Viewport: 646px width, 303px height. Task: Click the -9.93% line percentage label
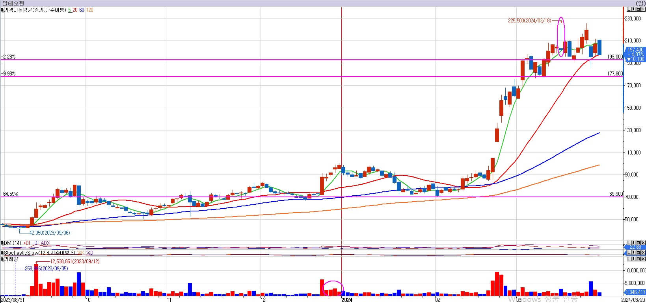[x=8, y=73]
